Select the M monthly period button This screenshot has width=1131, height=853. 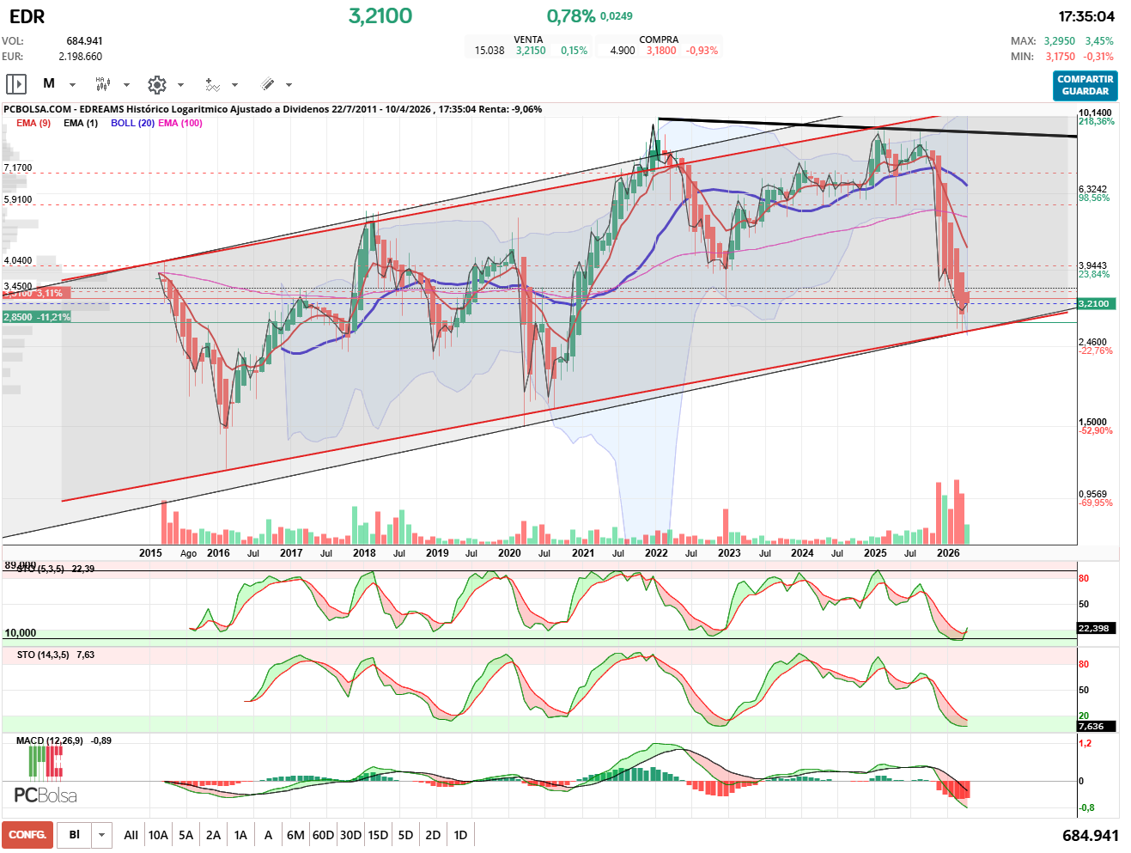[x=49, y=83]
